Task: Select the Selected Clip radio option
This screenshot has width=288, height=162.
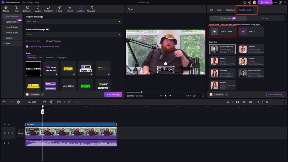Action: point(33,41)
